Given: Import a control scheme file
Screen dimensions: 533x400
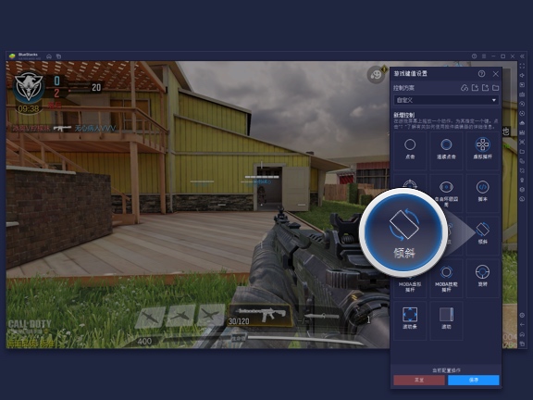Looking at the screenshot, I should (x=475, y=88).
